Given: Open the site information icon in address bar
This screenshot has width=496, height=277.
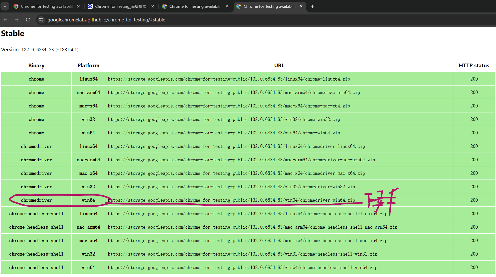Looking at the screenshot, I should (41, 20).
